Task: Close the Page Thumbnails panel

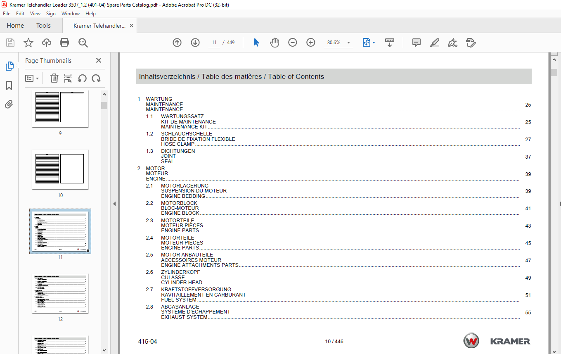Action: pos(99,60)
